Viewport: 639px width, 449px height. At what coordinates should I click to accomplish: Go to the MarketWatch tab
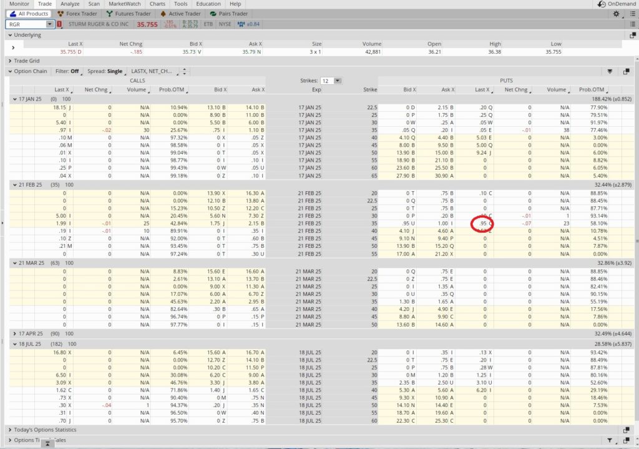pos(125,4)
